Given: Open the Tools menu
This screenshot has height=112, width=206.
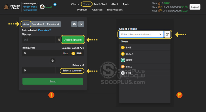Looking at the screenshot, I should point(126,4).
